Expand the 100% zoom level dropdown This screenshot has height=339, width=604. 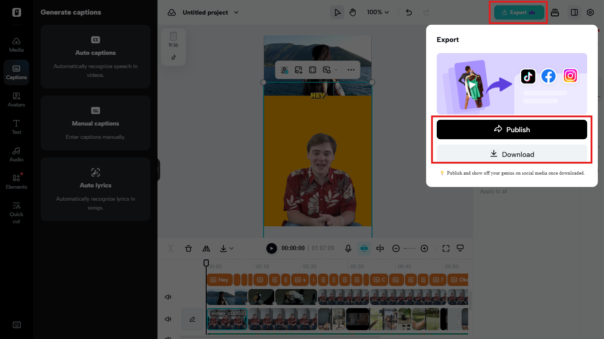pos(378,12)
